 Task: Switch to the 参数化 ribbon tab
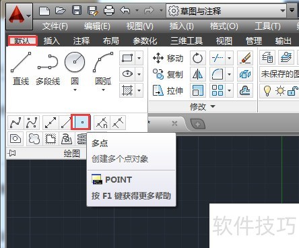145,41
